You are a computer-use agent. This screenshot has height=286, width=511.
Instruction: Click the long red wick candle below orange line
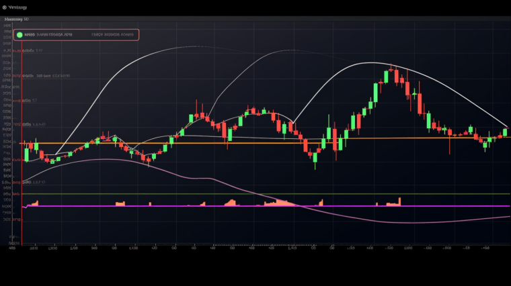449,140
